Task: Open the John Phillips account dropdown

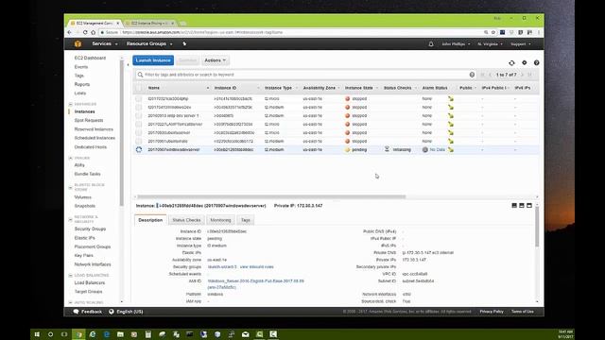Action: click(456, 44)
